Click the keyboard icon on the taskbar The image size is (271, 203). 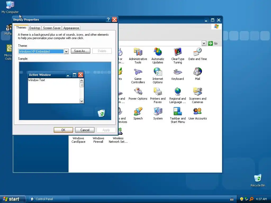tap(232, 199)
